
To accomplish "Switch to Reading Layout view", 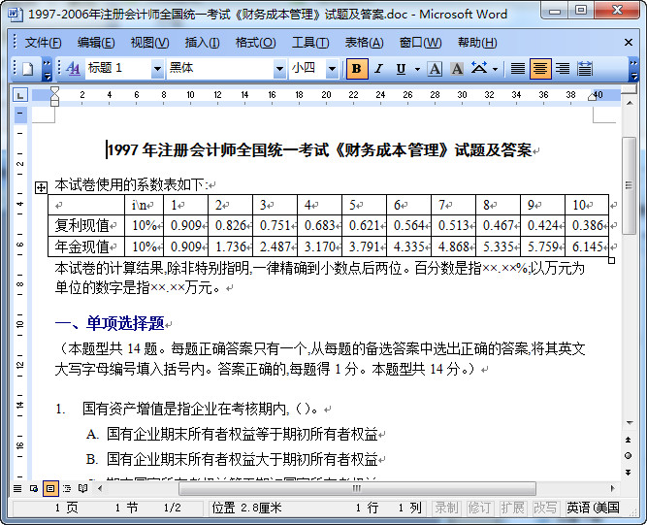I will 83,489.
